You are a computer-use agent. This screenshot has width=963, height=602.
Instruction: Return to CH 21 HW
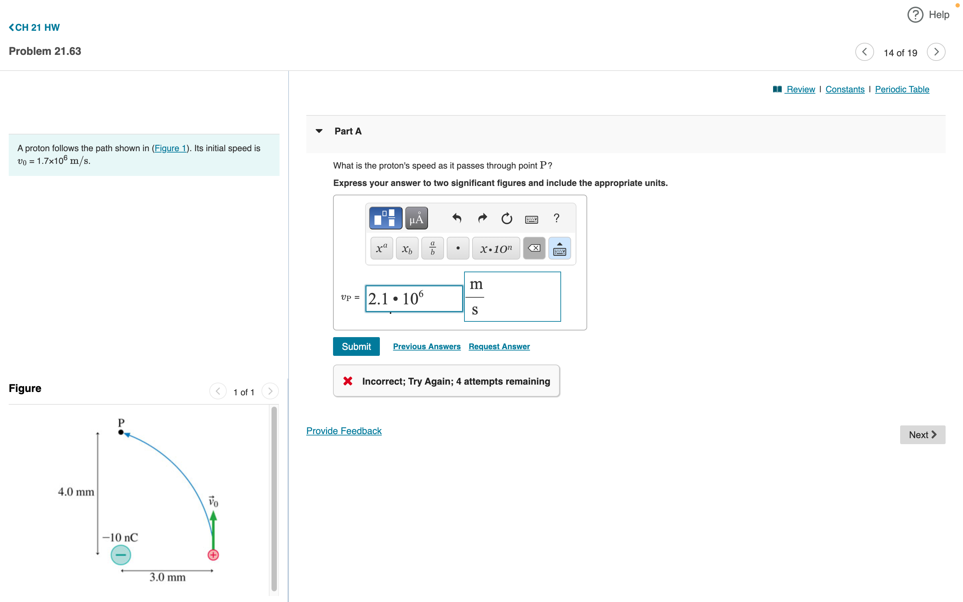pos(34,27)
